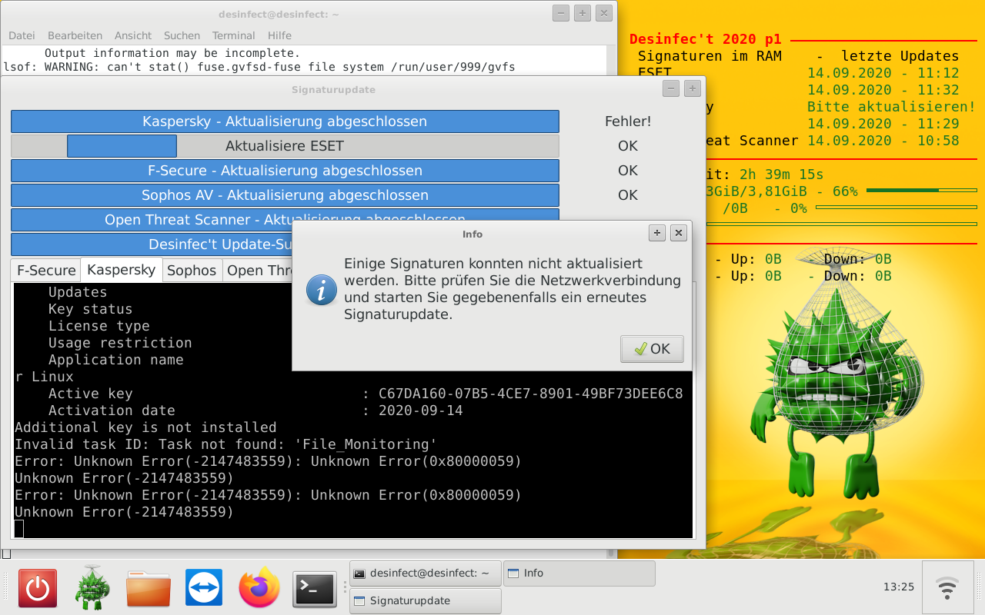The height and width of the screenshot is (615, 985).
Task: Switch to the desinfect@desinfect taskbar entry
Action: (x=425, y=573)
